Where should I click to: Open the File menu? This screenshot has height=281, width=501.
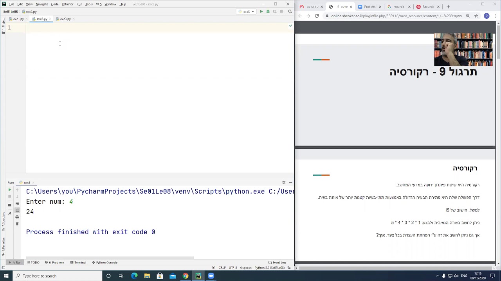[12, 4]
